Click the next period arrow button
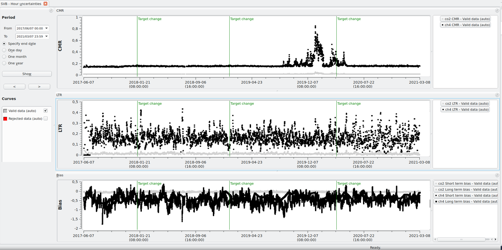 [39, 86]
